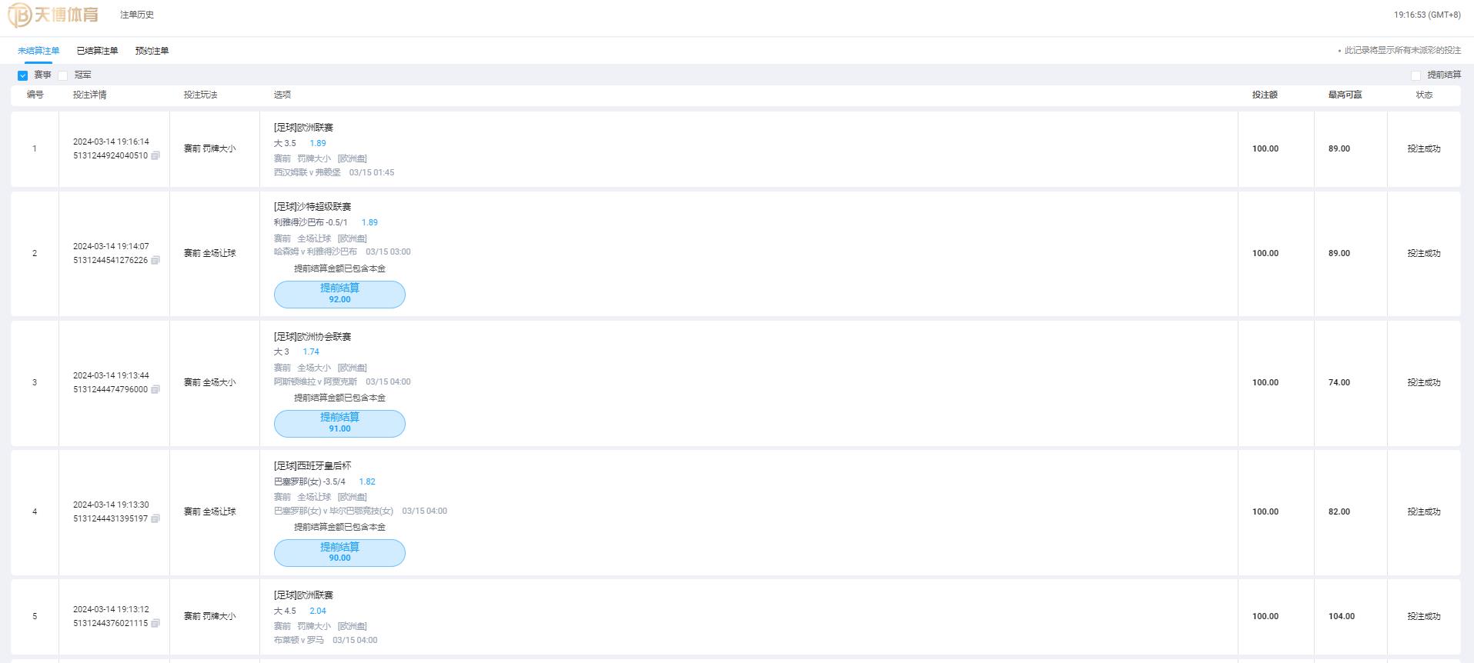Click the 最高可赢 column header
The image size is (1474, 663).
tap(1345, 95)
